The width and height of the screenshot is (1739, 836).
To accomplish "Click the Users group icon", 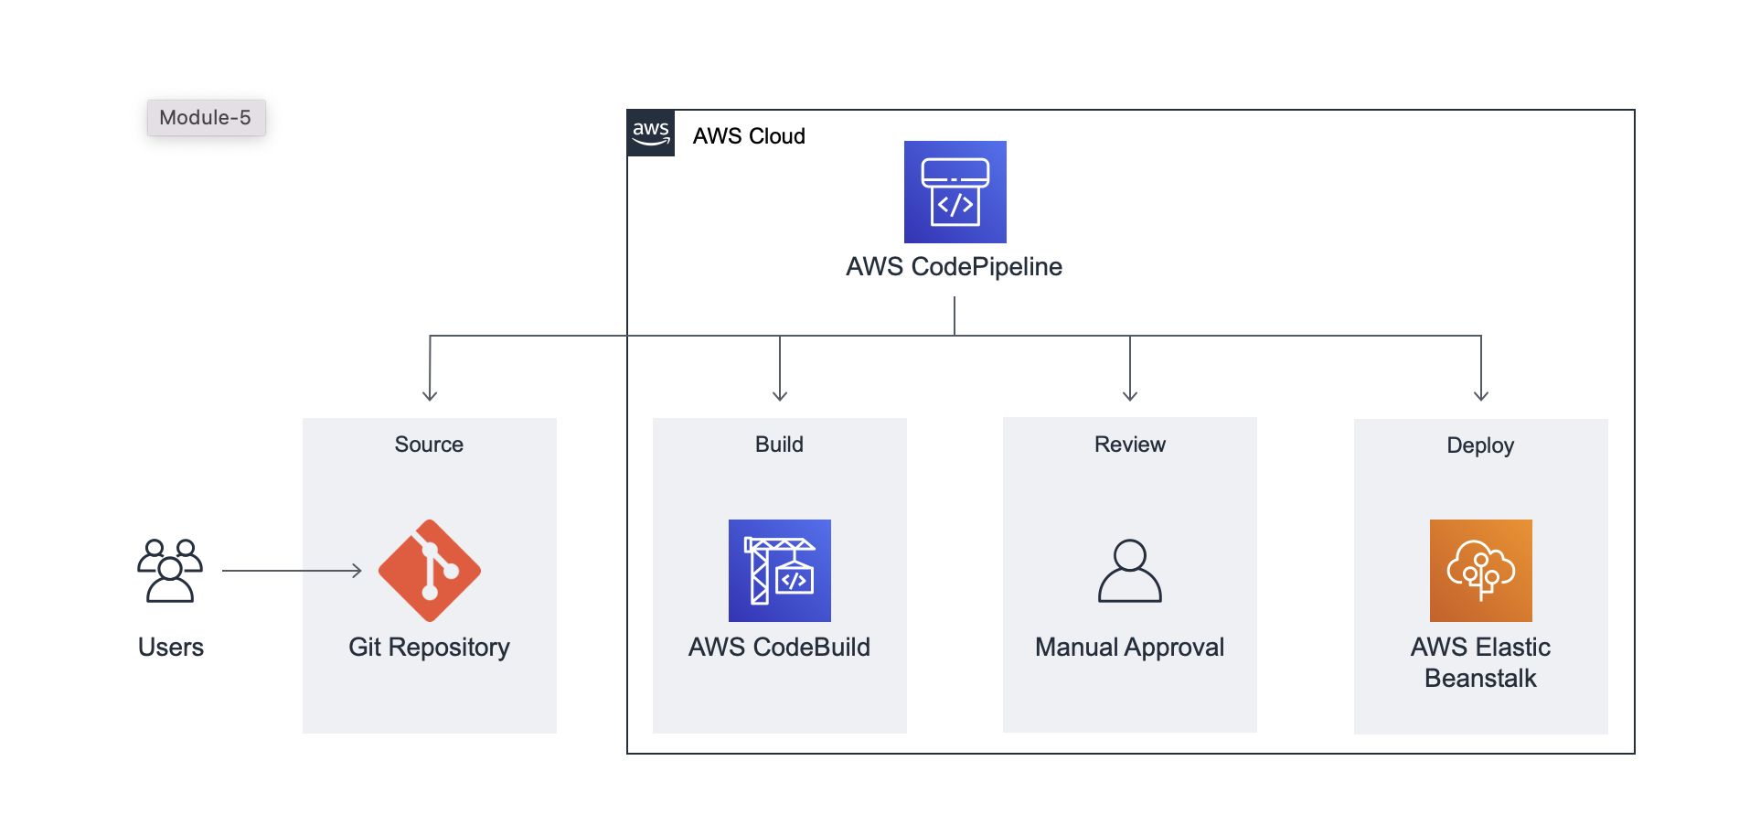I will point(170,571).
